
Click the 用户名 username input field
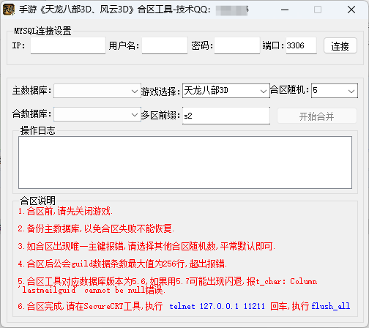point(165,45)
